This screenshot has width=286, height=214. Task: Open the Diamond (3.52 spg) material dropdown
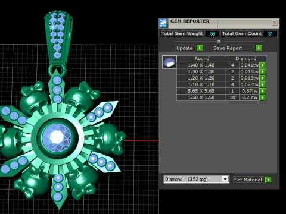click(225, 180)
